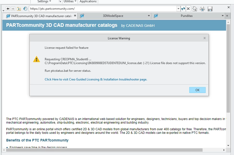
Task: Click the scroll right arrow
Action: tap(224, 150)
